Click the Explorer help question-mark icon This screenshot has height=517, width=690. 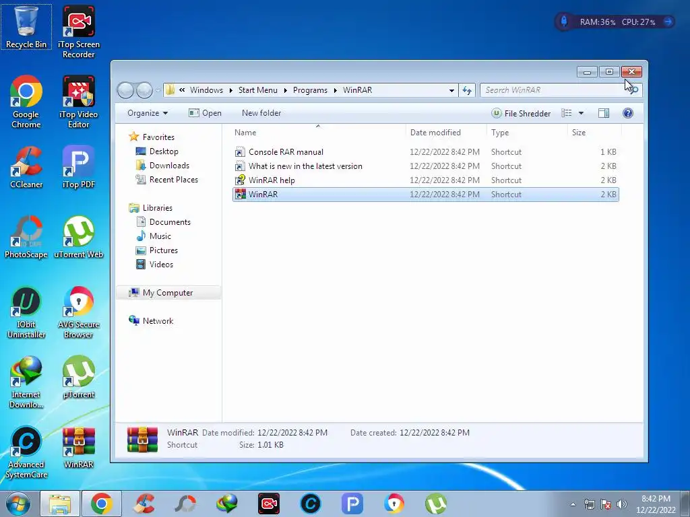click(628, 113)
